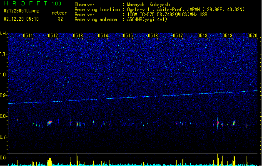This screenshot has height=166, width=262.
Task: Click the 0.7 kHz axis label
Action: click(x=4, y=137)
